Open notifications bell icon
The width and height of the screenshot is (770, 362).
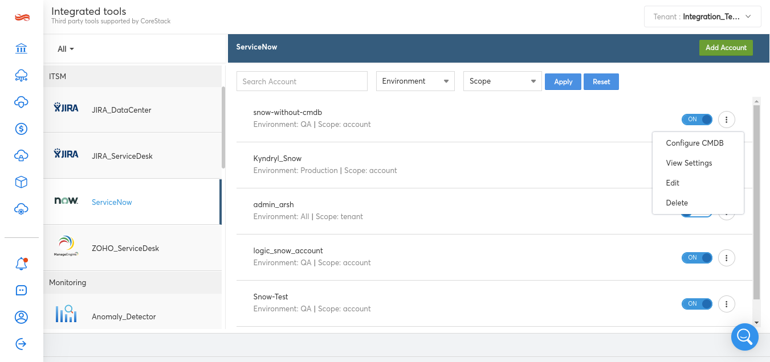coord(21,264)
